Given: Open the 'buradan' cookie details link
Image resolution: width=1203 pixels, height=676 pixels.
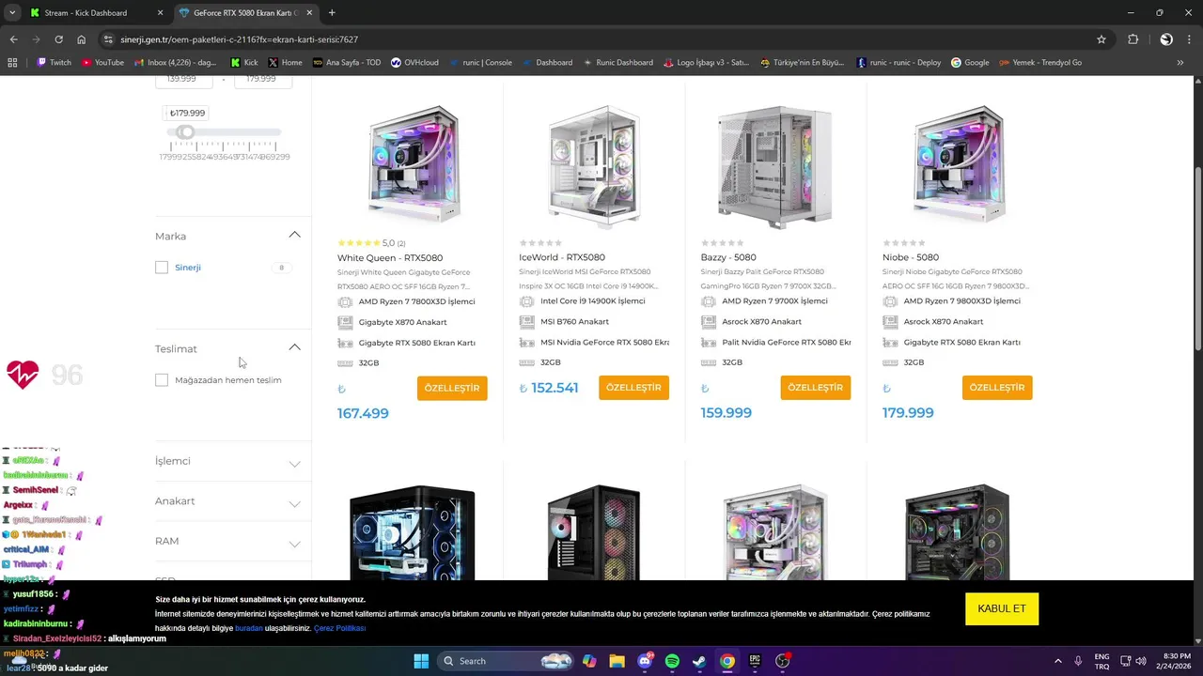Looking at the screenshot, I should tap(249, 628).
